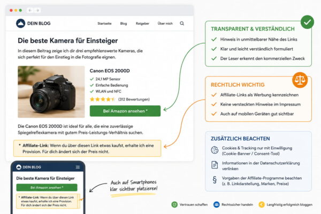The image size is (321, 214).
Task: Click the TRANSPARENT & VERSTÄNDLICH heading
Action: click(x=253, y=29)
